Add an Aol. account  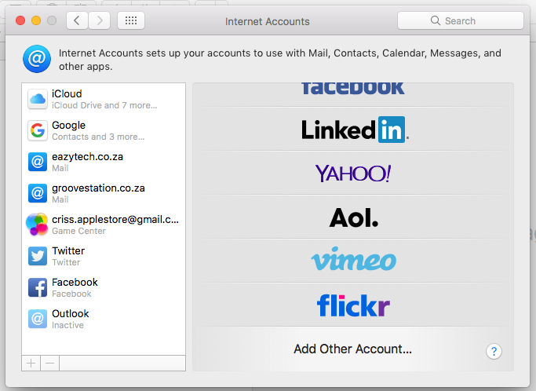[353, 217]
